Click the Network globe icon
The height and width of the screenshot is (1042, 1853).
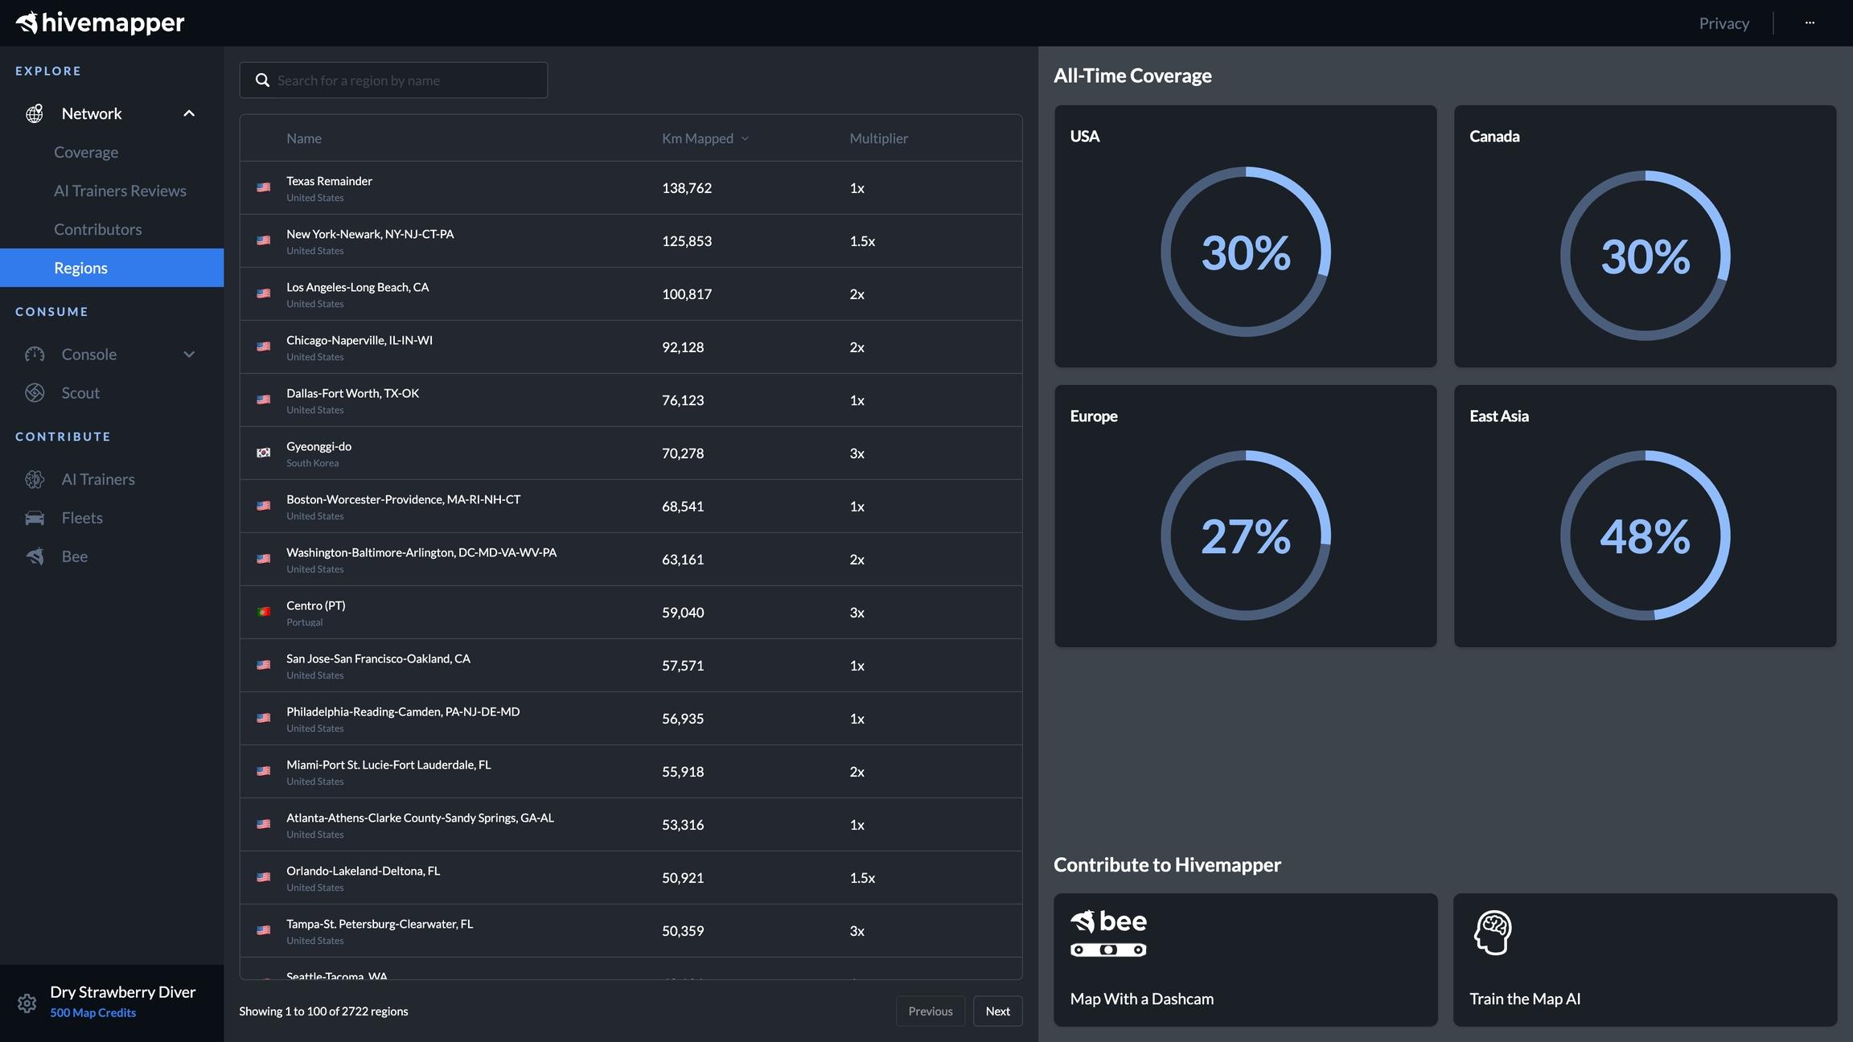point(35,113)
